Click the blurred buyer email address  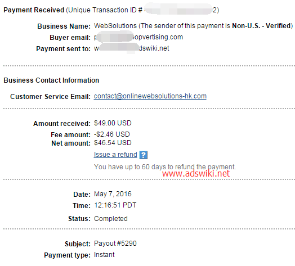(138, 37)
